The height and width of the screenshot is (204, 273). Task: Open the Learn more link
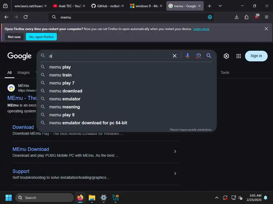click(201, 29)
